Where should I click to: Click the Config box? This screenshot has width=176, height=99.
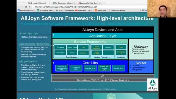click(72, 53)
